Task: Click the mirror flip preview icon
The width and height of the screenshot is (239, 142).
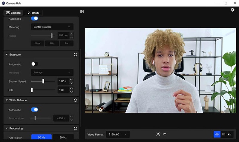Action: tap(229, 135)
